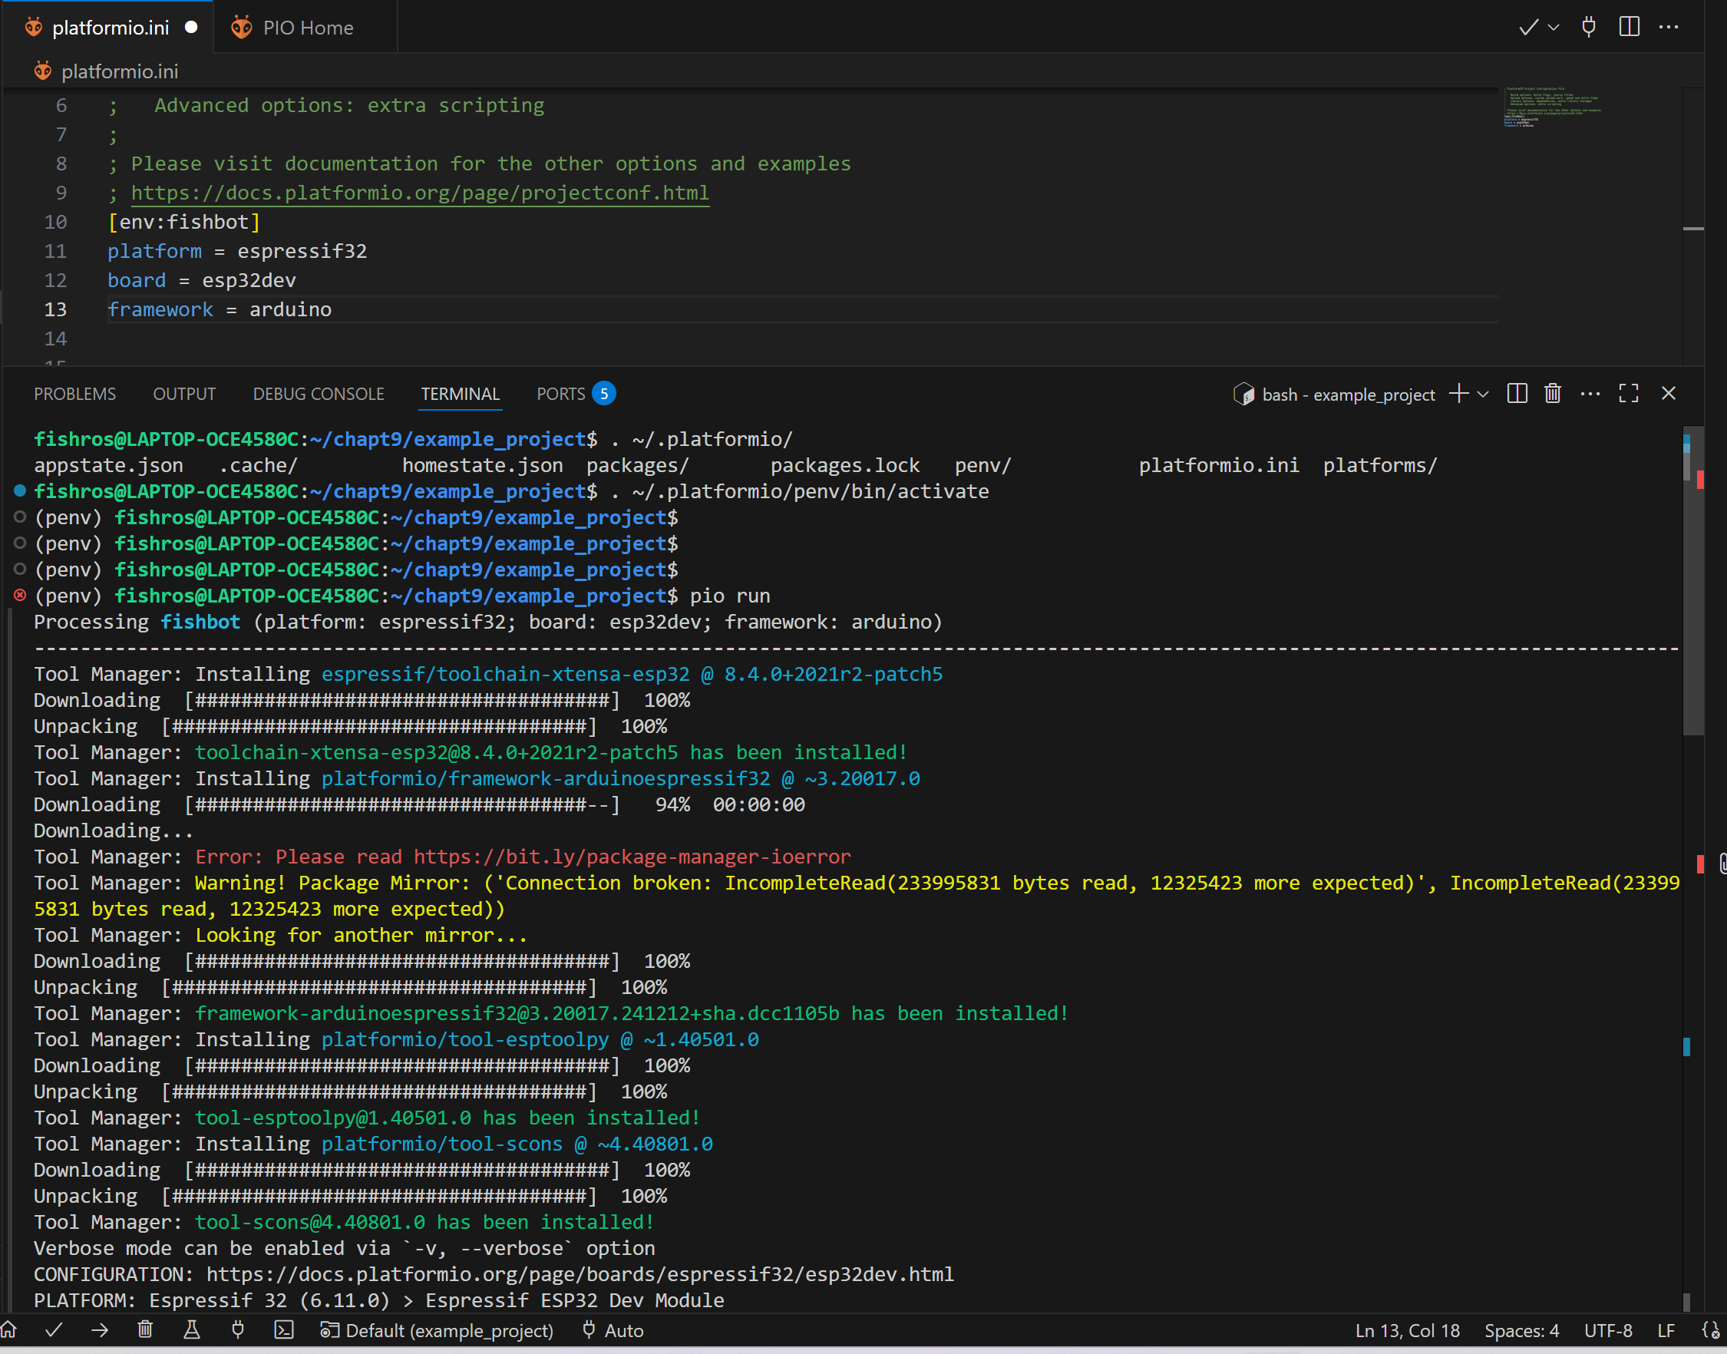Split the editor to the right
The height and width of the screenshot is (1354, 1727).
pos(1629,27)
